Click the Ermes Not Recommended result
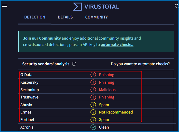This screenshot has width=179, height=132. pyautogui.click(x=116, y=112)
